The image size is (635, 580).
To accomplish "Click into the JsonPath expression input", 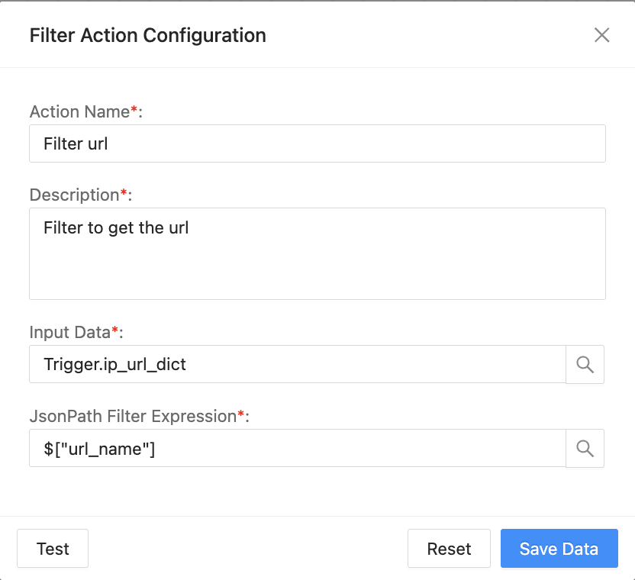I will coord(297,448).
